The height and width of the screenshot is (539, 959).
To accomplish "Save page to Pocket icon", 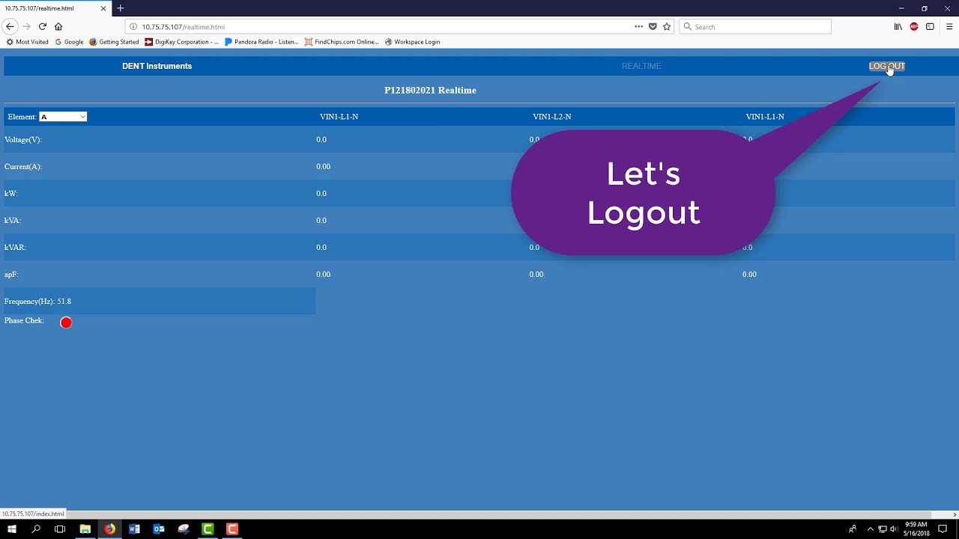I will pyautogui.click(x=653, y=26).
